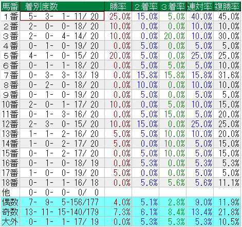Click 25.0% win rate for 1番
Screen dimensions: 242x227
pos(118,16)
